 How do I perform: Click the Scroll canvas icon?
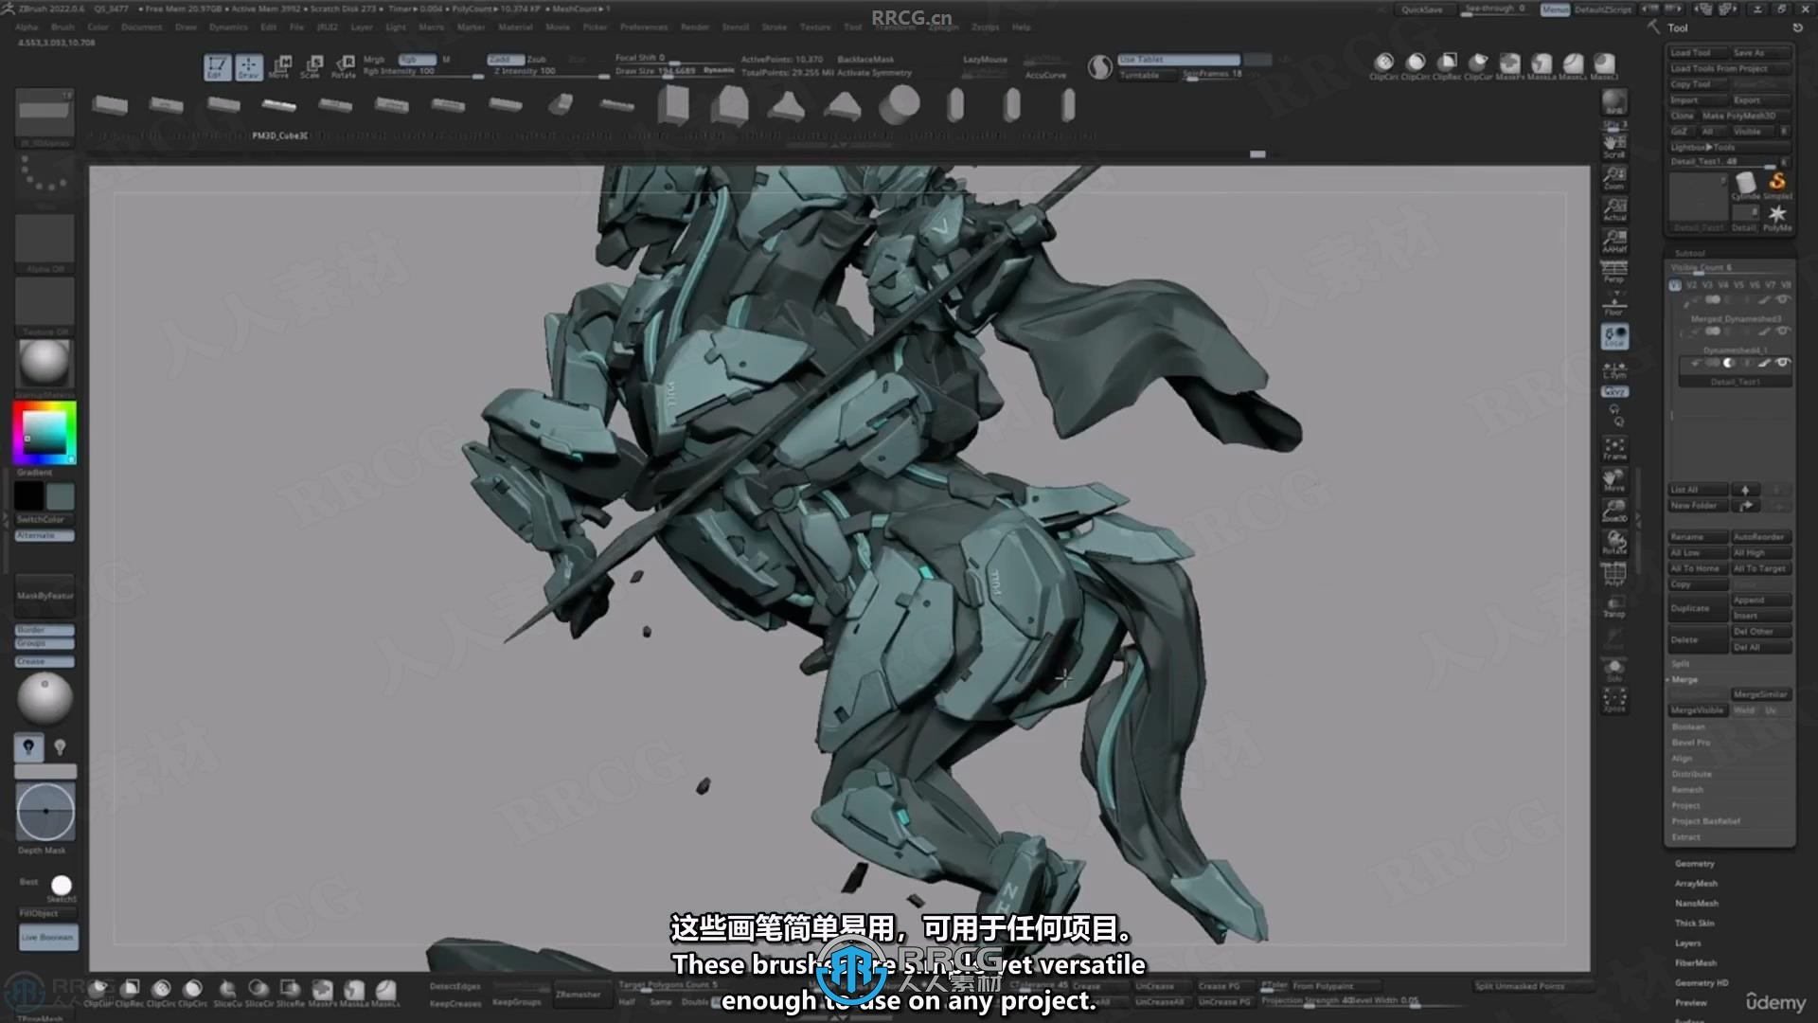click(1614, 145)
